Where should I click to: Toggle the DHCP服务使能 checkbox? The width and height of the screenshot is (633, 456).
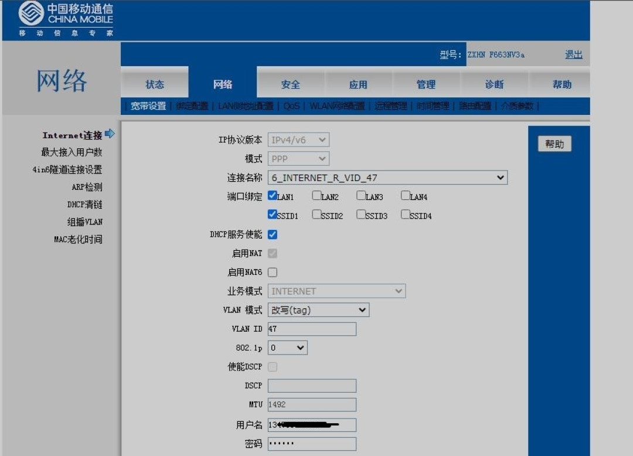tap(273, 234)
